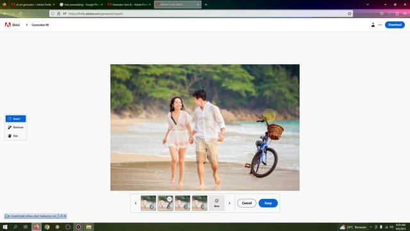Click the beach couple image canvas
The image size is (410, 231).
[x=205, y=127]
